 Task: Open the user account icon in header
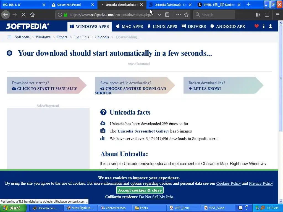[x=270, y=26]
